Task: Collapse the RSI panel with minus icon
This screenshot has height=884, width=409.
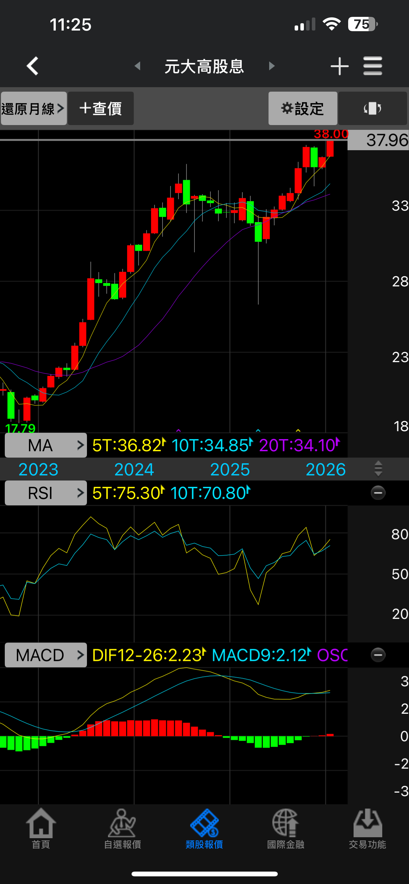Action: (x=378, y=493)
